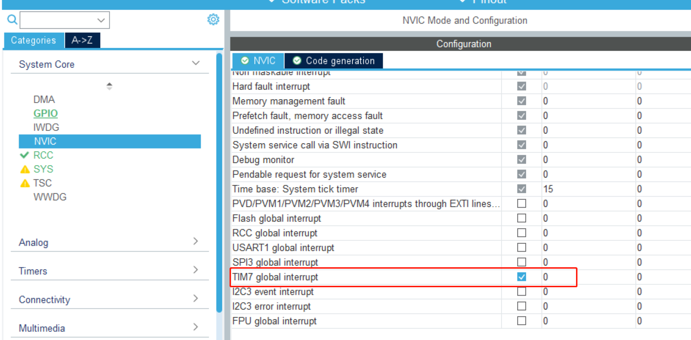The image size is (691, 340).
Task: Collapse the System Core category
Action: coord(196,64)
